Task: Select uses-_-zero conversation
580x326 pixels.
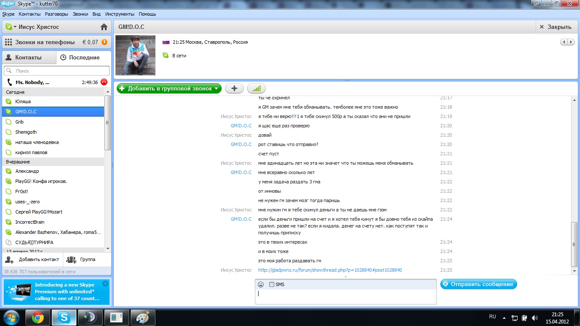Action: [53, 202]
